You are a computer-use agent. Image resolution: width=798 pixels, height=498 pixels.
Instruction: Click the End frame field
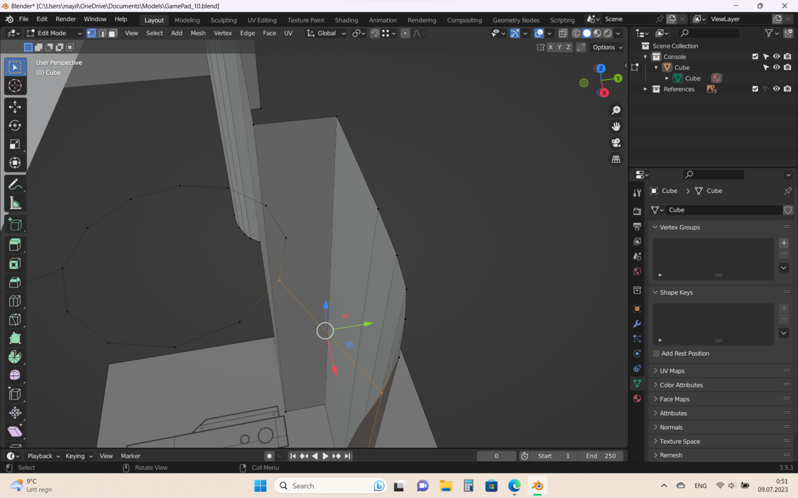click(x=601, y=456)
